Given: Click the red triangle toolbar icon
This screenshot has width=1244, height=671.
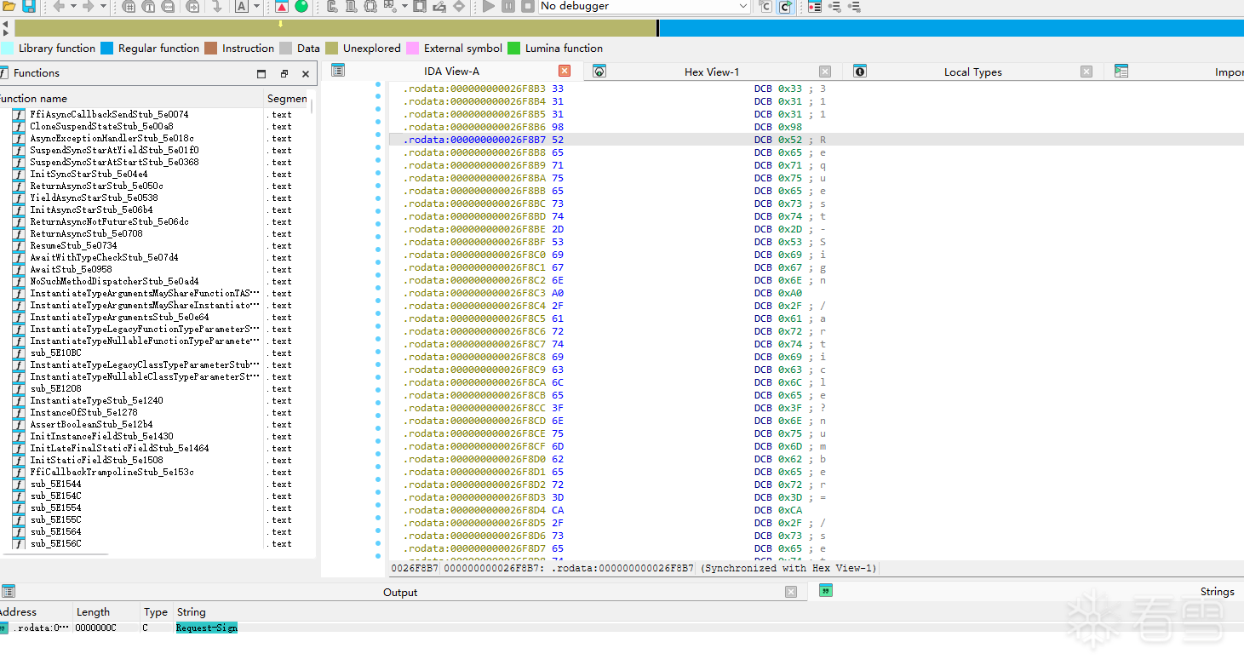Looking at the screenshot, I should 282,7.
